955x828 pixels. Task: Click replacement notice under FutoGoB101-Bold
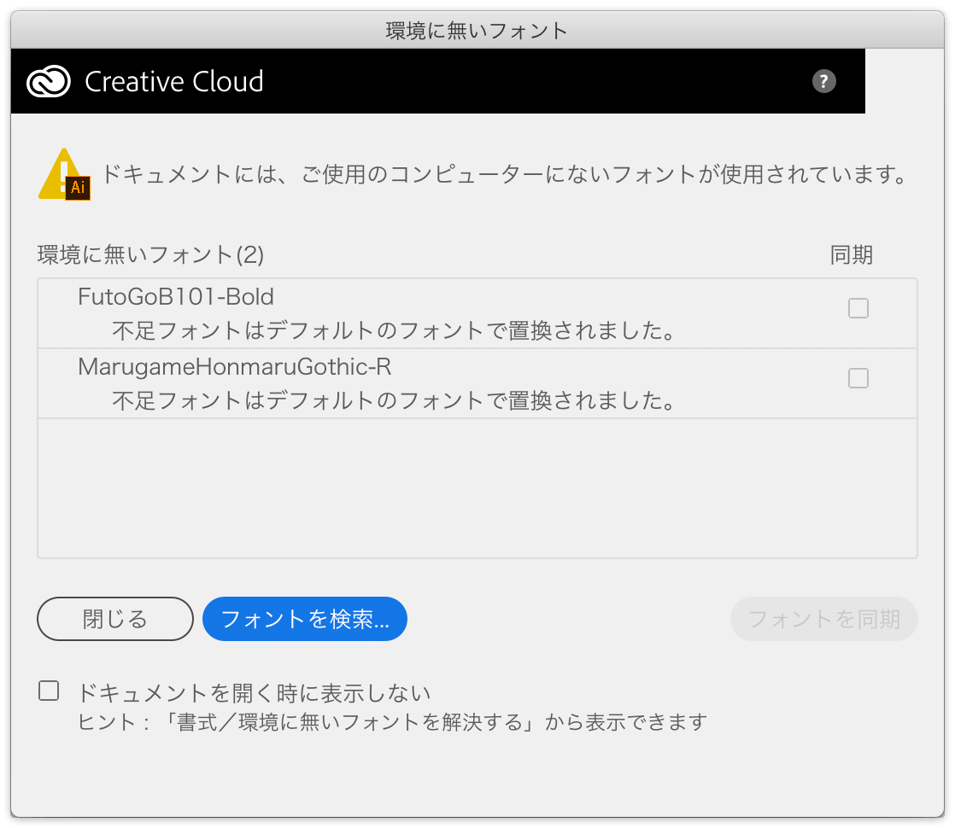point(394,330)
